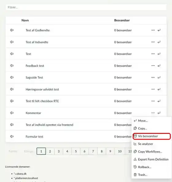This screenshot has height=182, width=172.
Task: Open the form named Sagsside Test
Action: point(34,77)
